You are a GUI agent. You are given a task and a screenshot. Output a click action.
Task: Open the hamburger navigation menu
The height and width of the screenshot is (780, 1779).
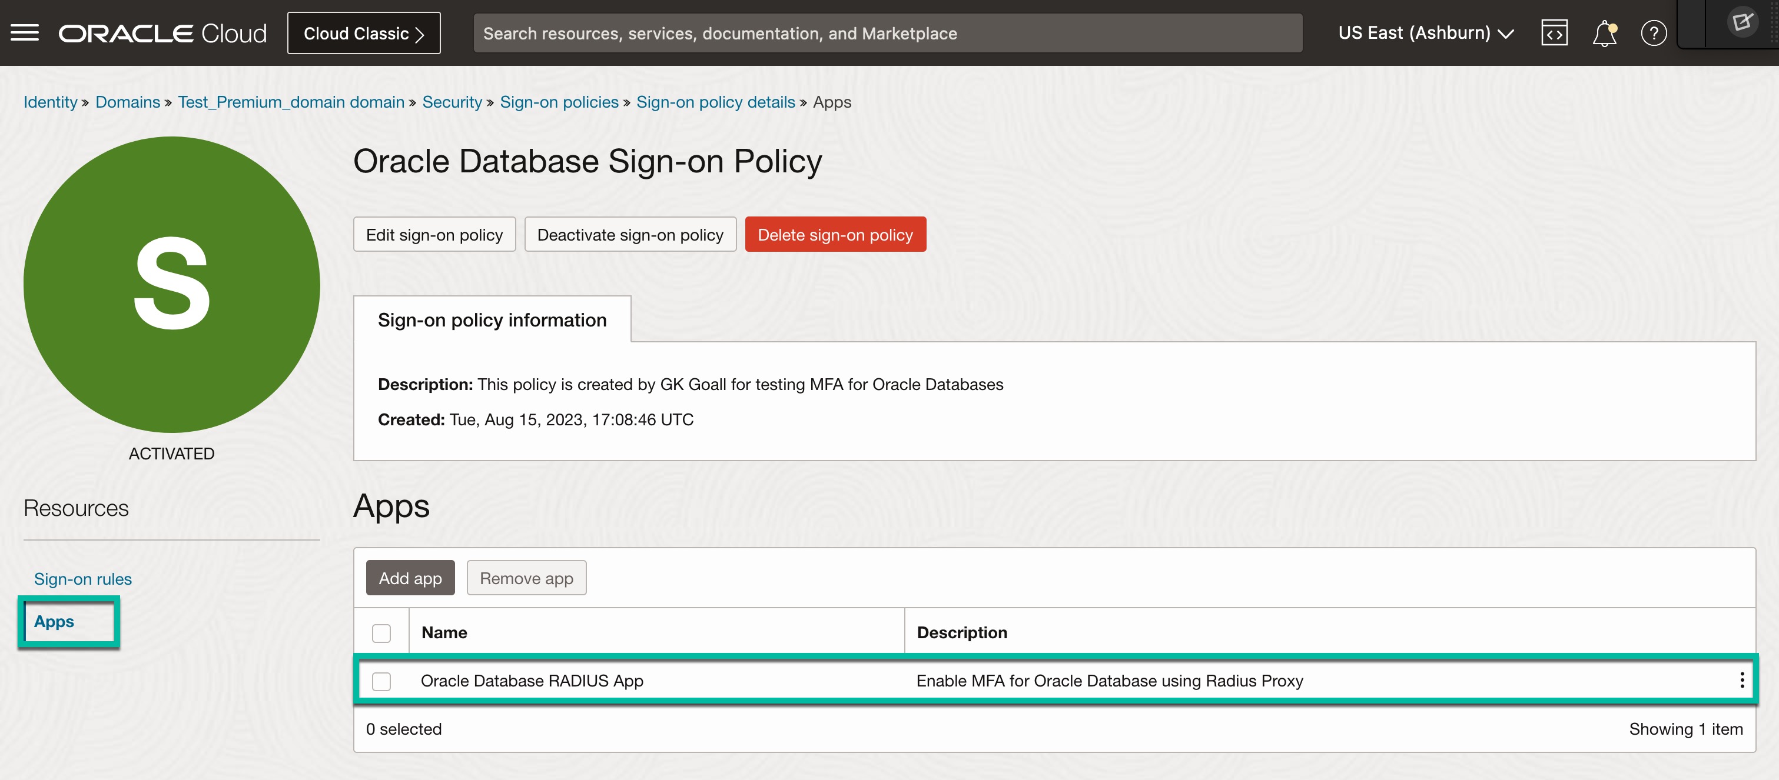(x=25, y=33)
